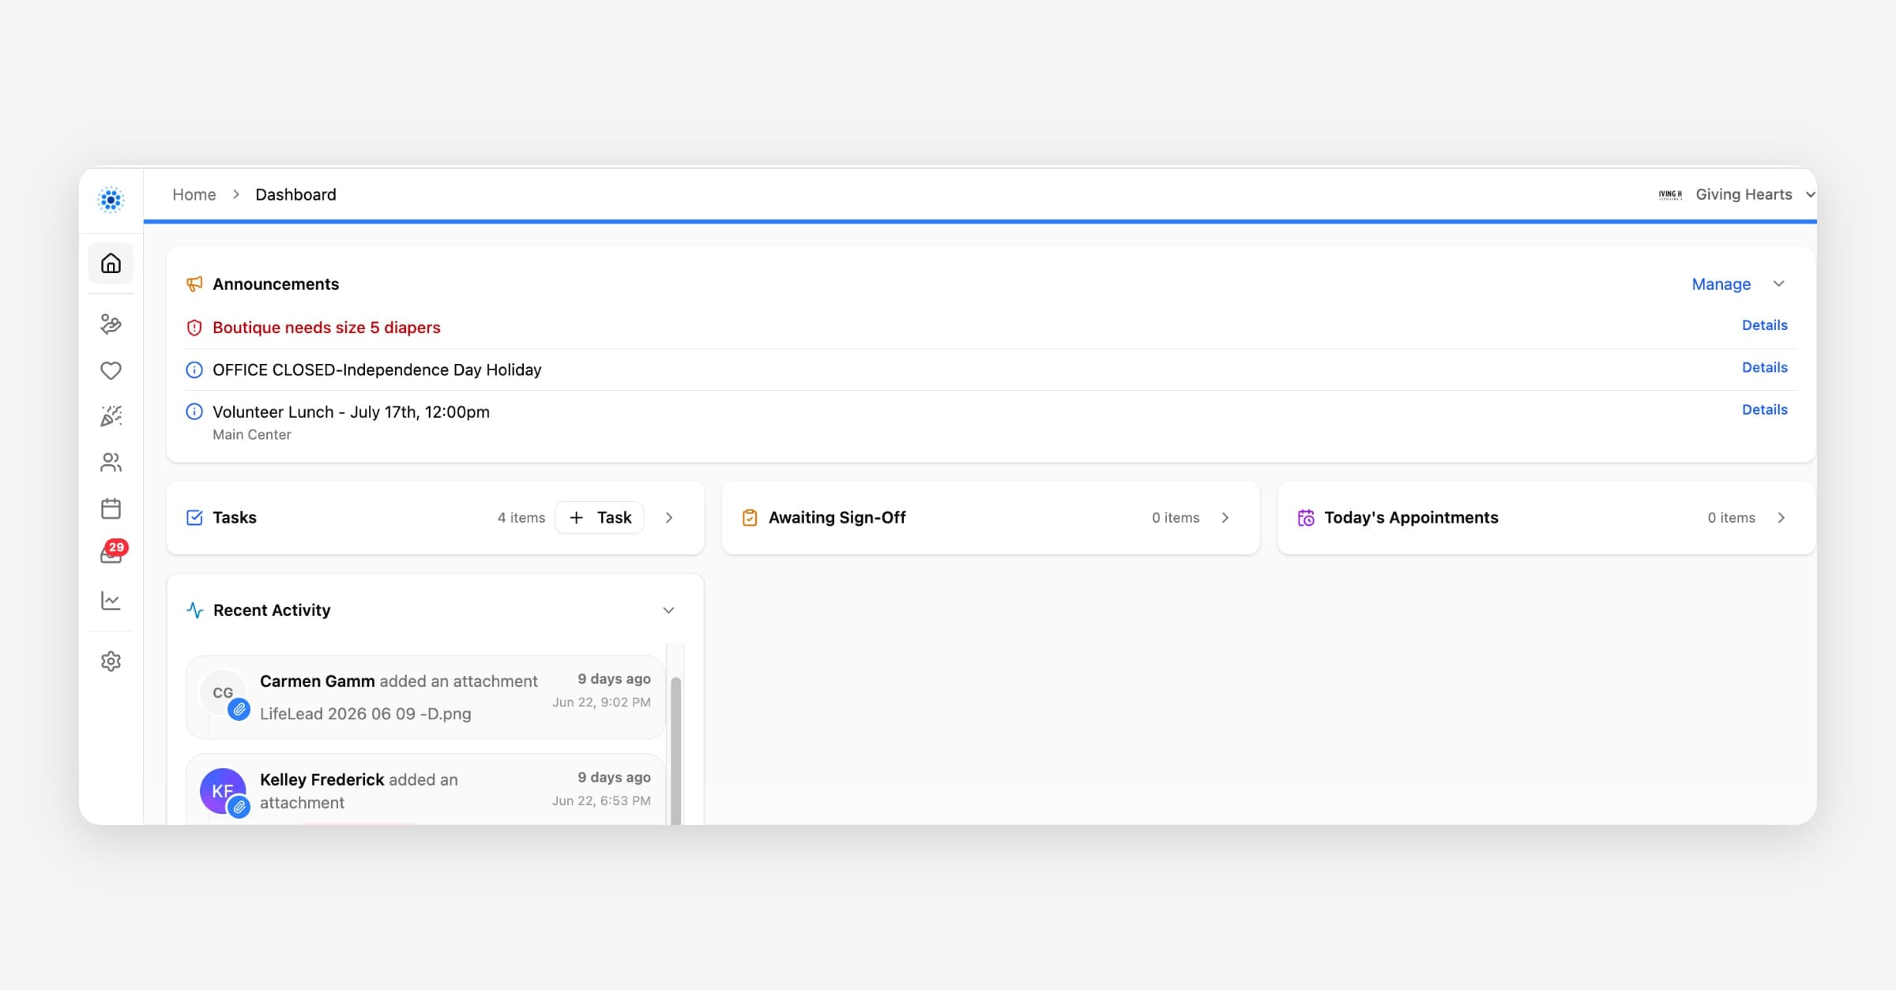Click Dashboard in the breadcrumb

[295, 194]
